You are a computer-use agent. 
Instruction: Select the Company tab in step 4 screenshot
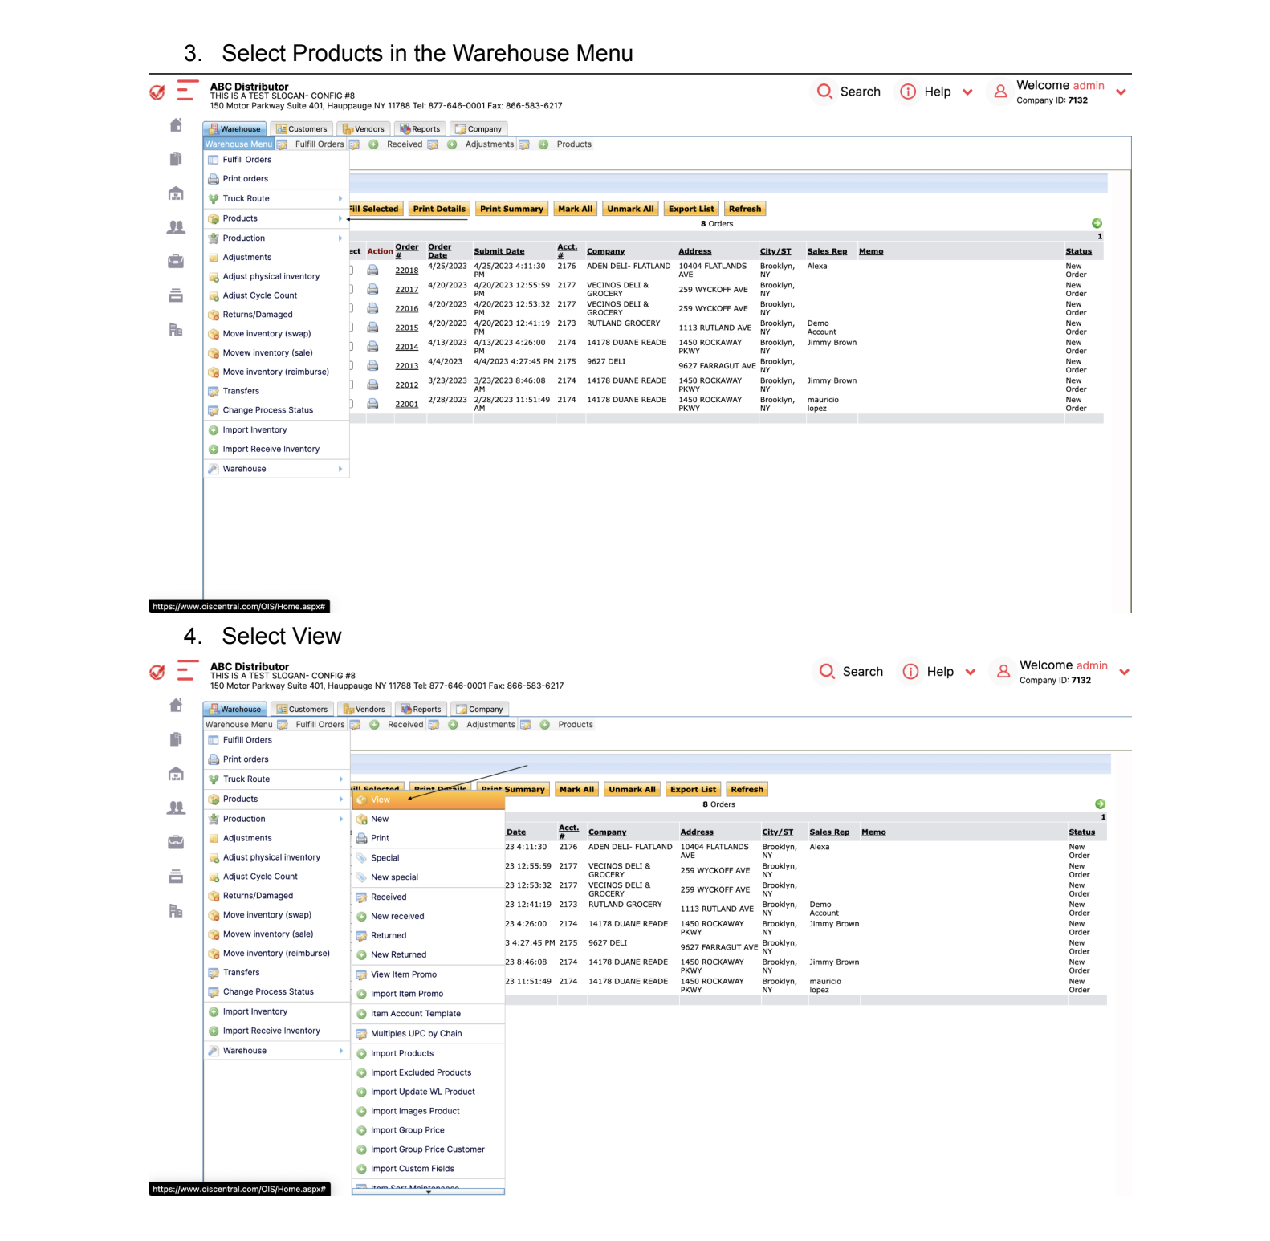pyautogui.click(x=479, y=709)
